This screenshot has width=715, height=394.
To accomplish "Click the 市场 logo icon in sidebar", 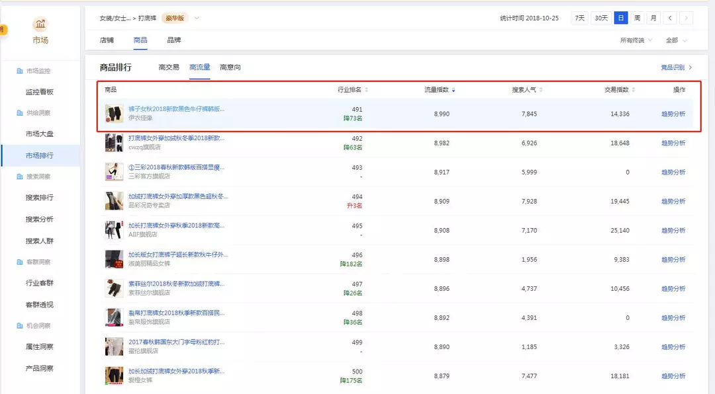I will click(40, 25).
